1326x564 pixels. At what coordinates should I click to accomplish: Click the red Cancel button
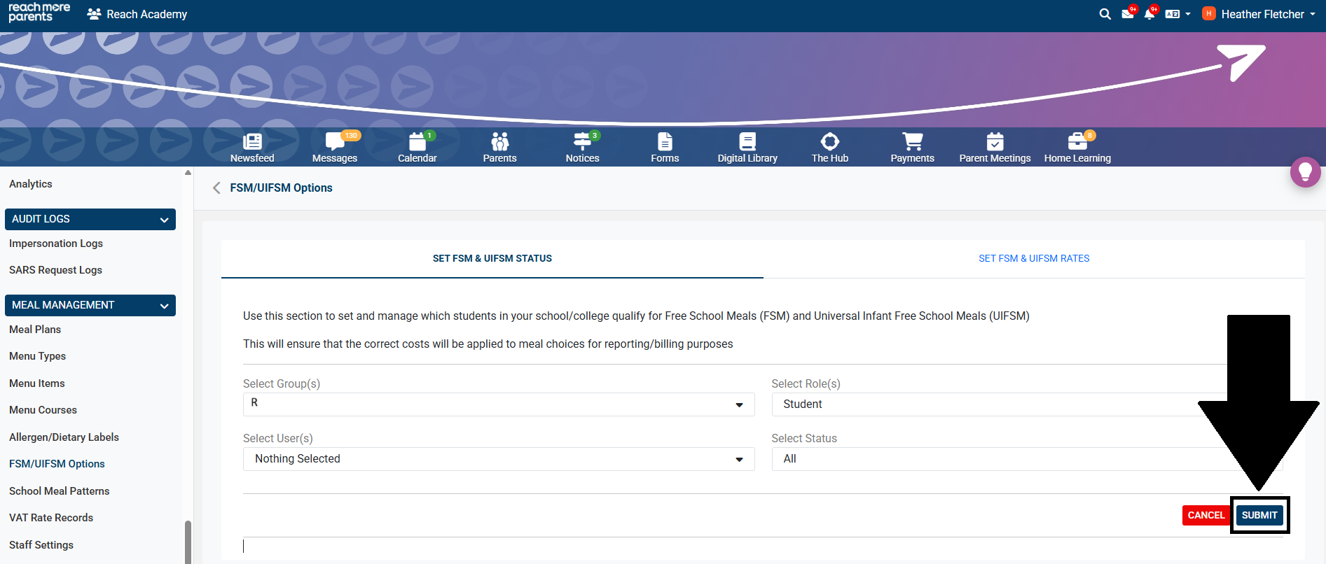pos(1206,515)
